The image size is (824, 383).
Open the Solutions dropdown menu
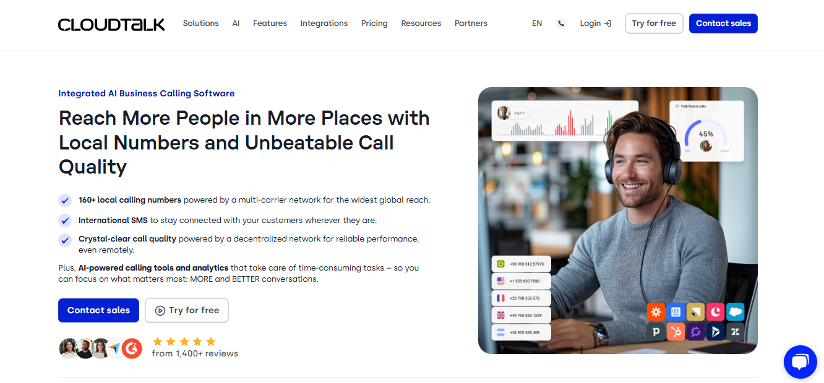click(200, 23)
